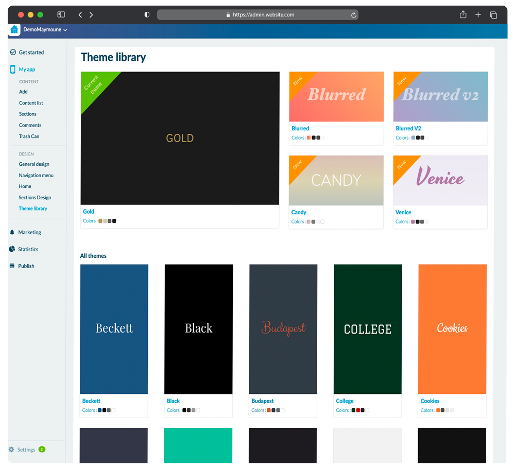Open the Get started menu item
Screen dimensions: 515x470
[31, 52]
